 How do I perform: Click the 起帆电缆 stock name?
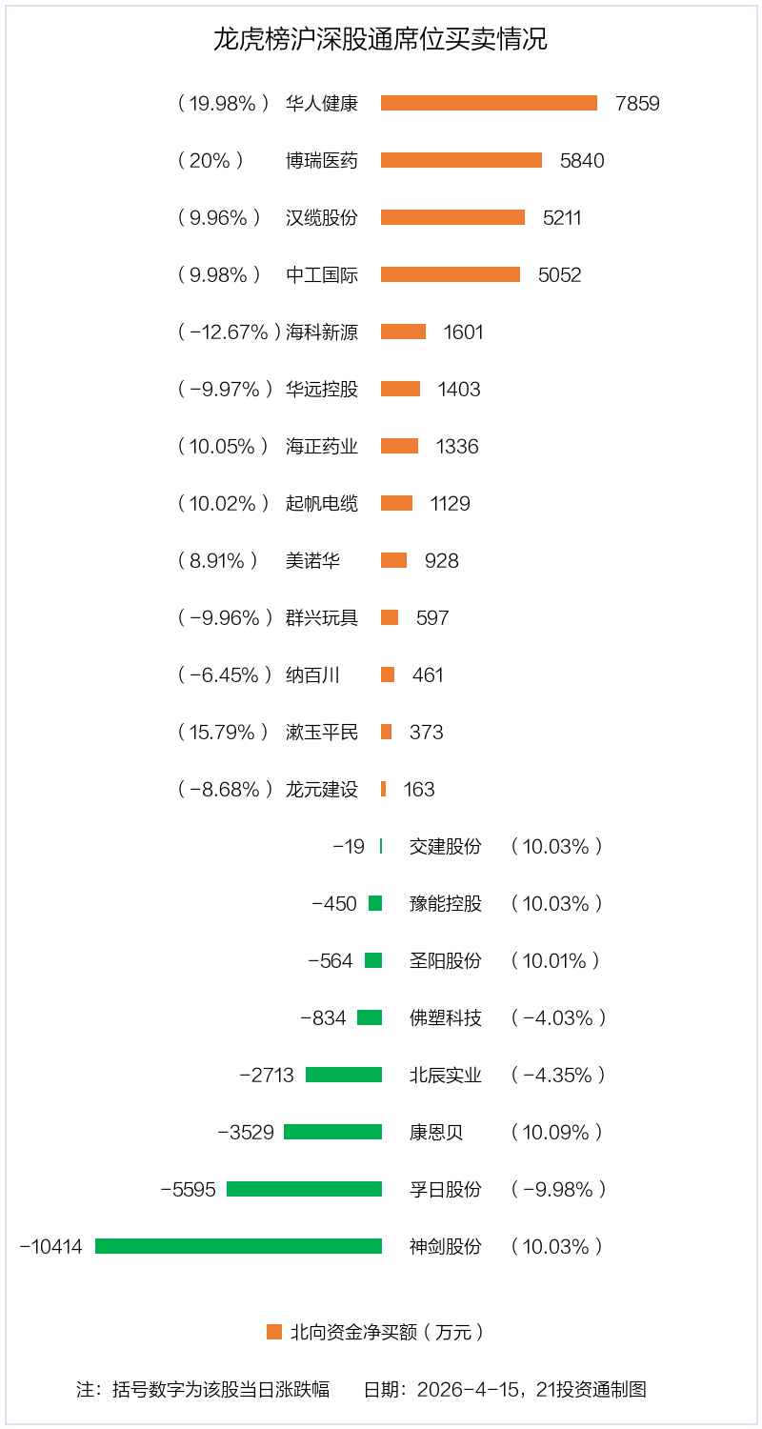[322, 503]
